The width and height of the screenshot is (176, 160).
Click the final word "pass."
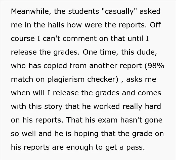pos(136,148)
